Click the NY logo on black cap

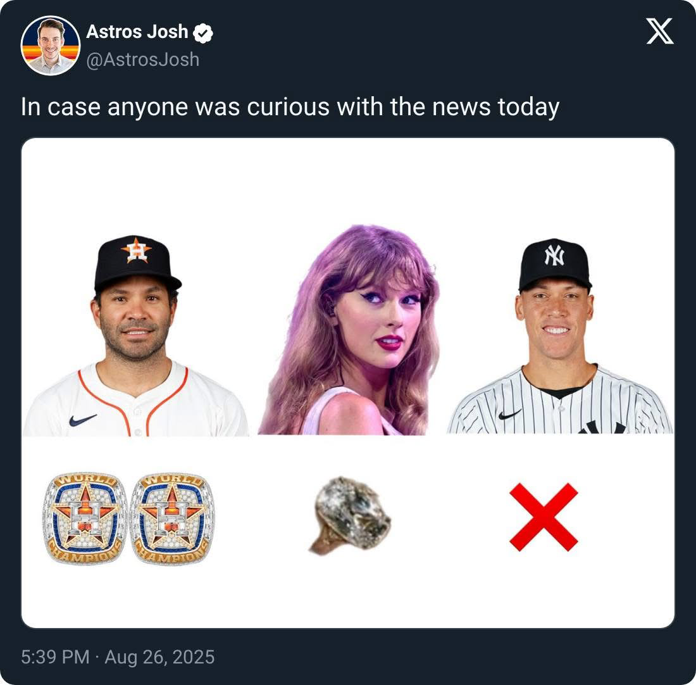(554, 255)
